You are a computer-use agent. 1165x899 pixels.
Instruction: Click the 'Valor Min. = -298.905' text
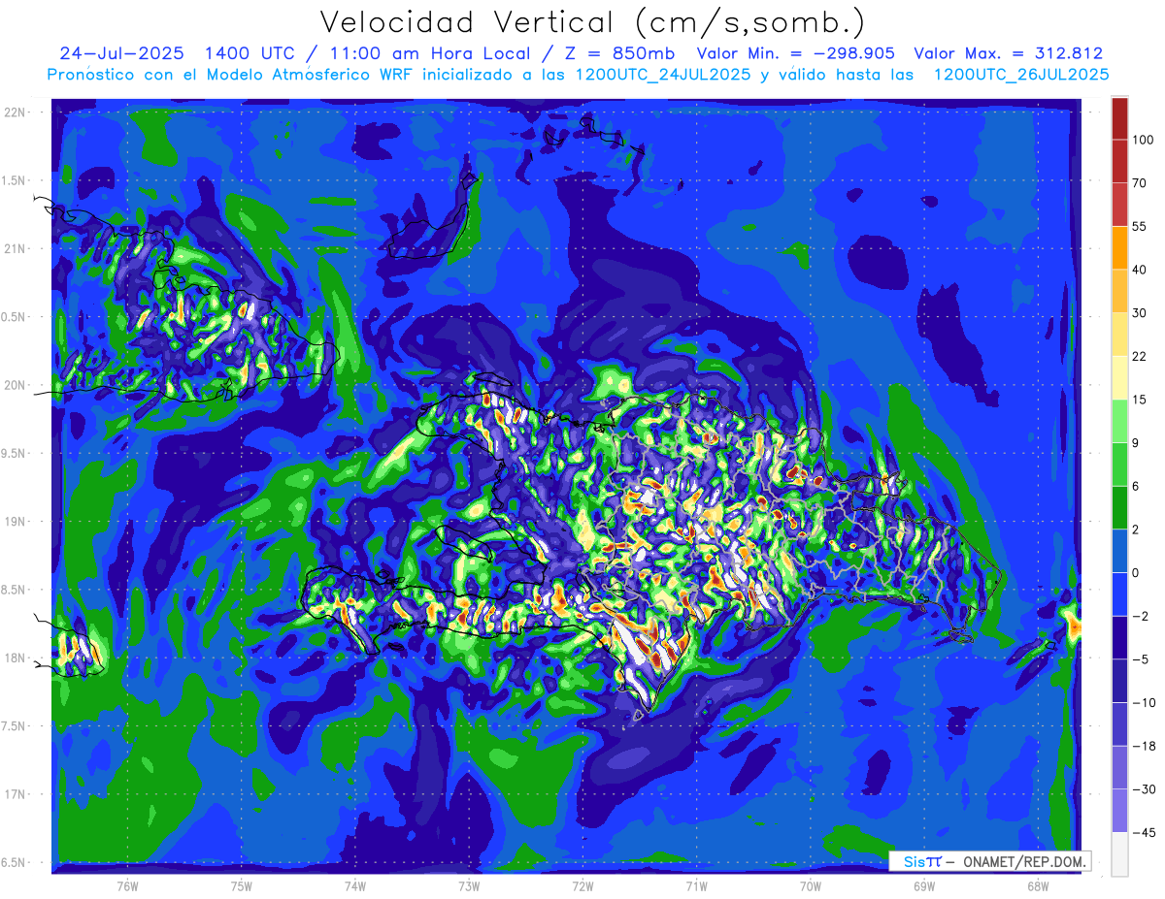click(x=796, y=54)
